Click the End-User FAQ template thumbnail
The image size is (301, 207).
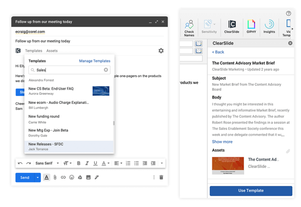(101, 91)
